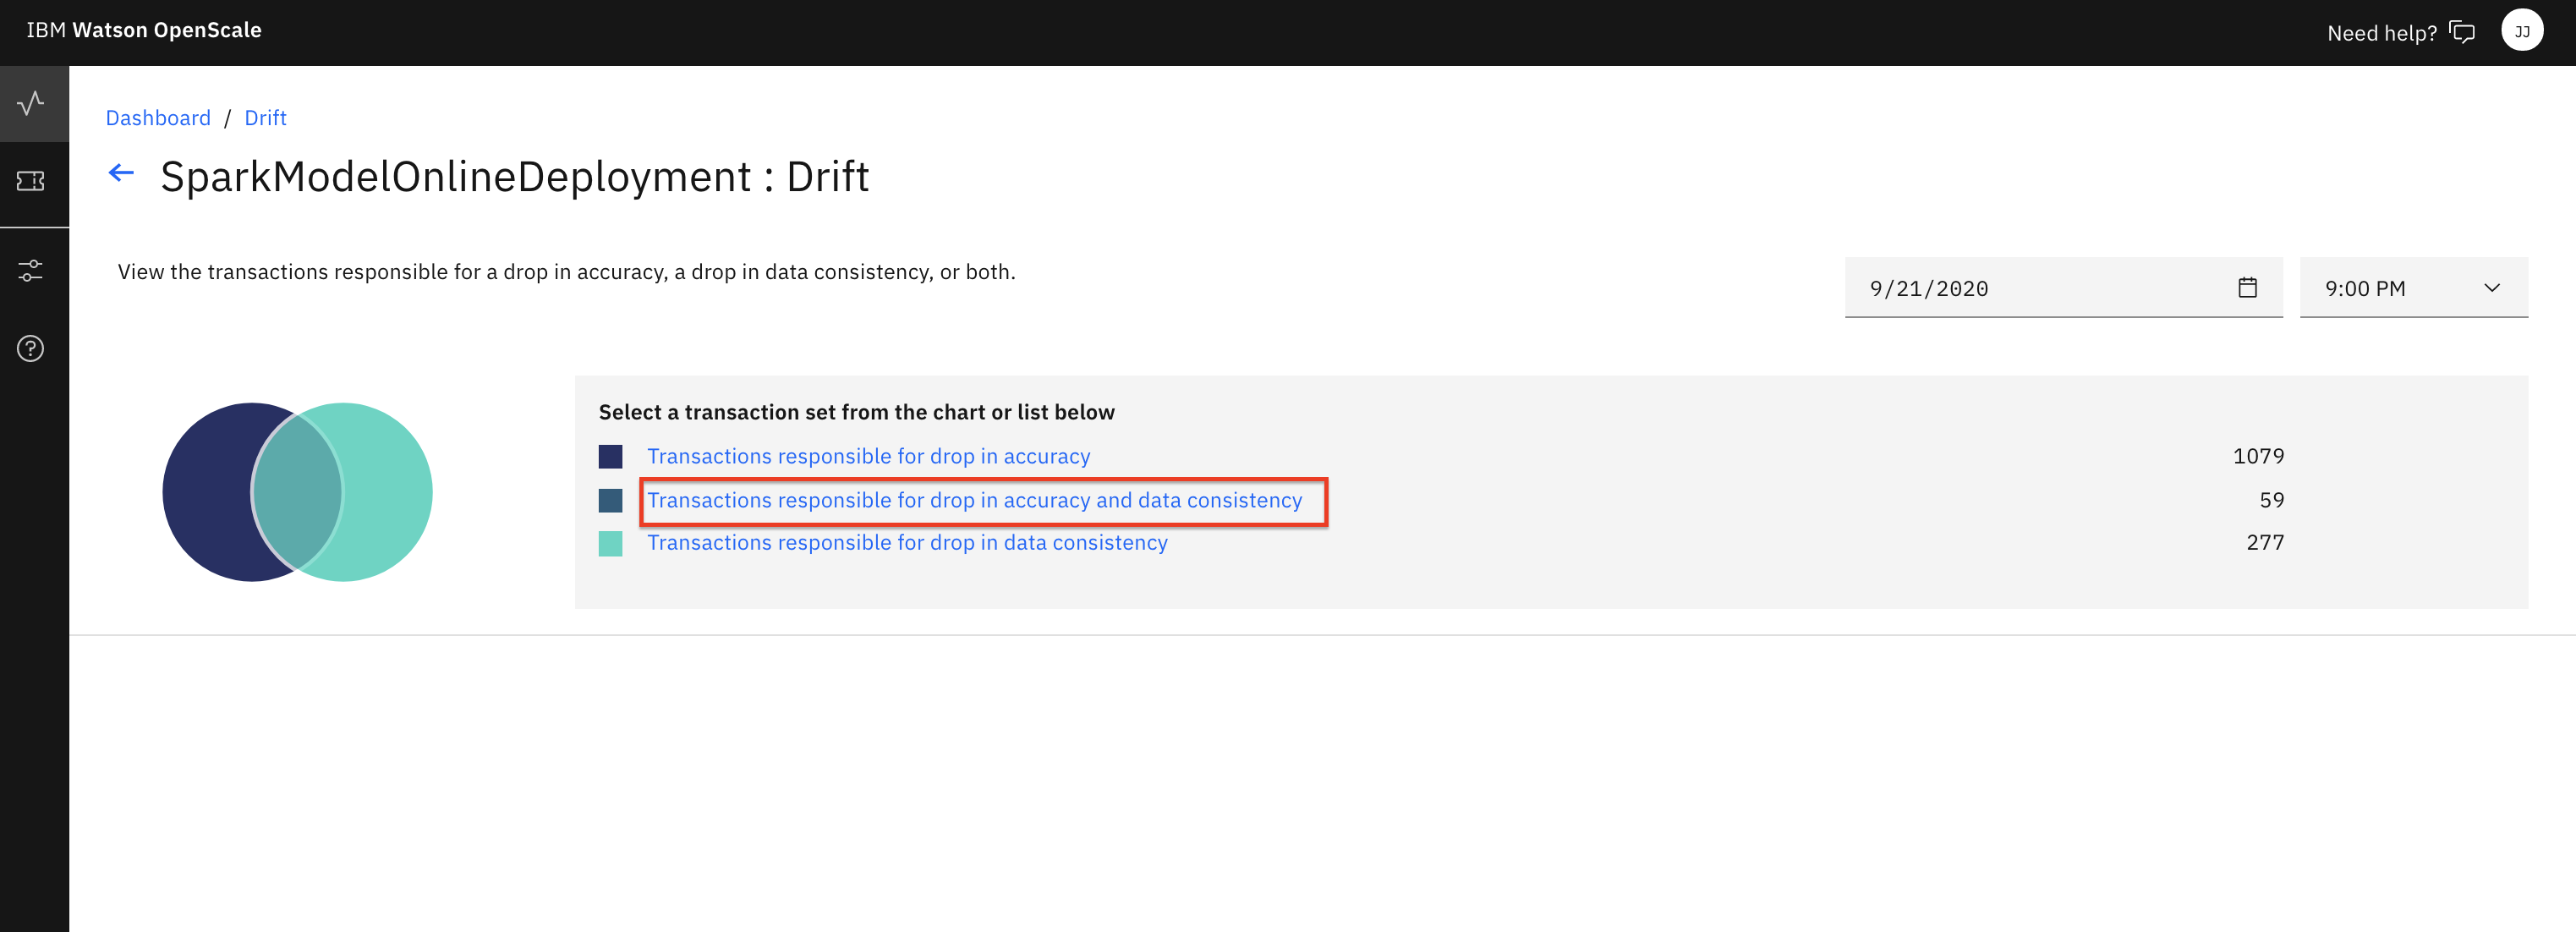Click the teal data consistency legend swatch
2576x932 pixels.
[610, 543]
